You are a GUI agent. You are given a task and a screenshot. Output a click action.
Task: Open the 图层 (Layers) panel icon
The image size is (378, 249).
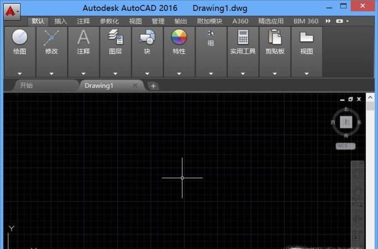[x=115, y=38]
